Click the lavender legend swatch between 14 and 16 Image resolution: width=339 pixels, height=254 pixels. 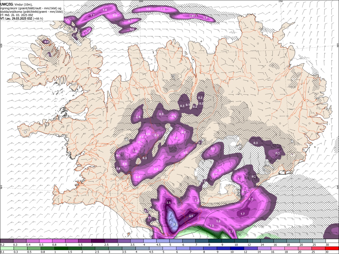264,248
